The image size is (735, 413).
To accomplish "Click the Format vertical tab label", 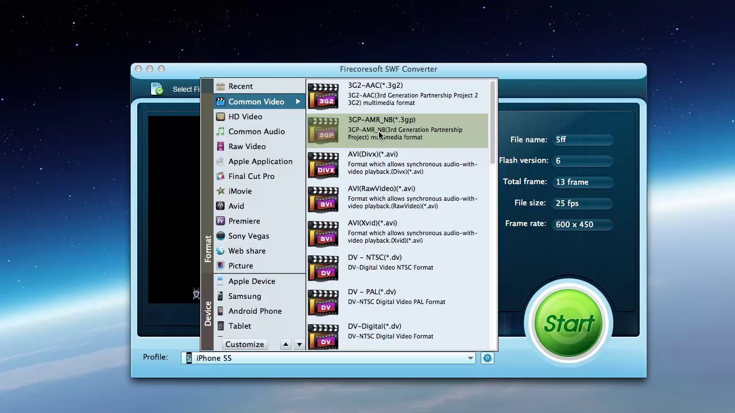I will pos(208,249).
